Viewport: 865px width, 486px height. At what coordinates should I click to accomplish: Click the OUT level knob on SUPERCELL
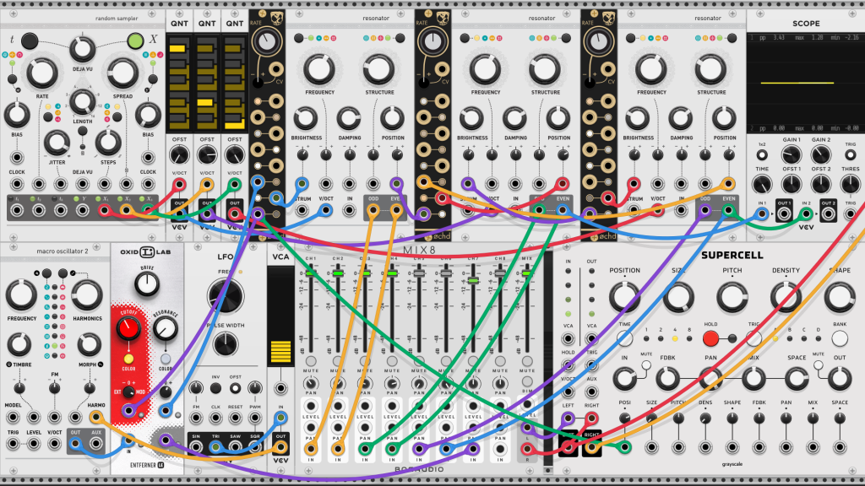click(839, 379)
